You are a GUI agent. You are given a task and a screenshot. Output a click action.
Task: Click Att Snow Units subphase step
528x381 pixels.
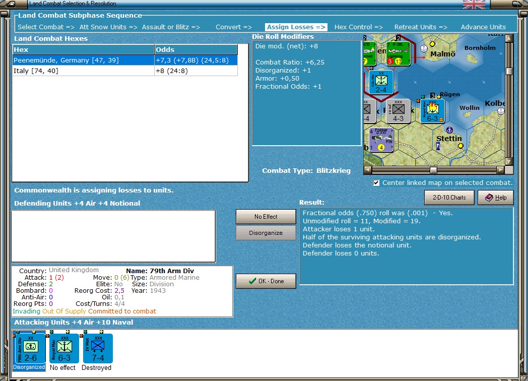coord(108,27)
